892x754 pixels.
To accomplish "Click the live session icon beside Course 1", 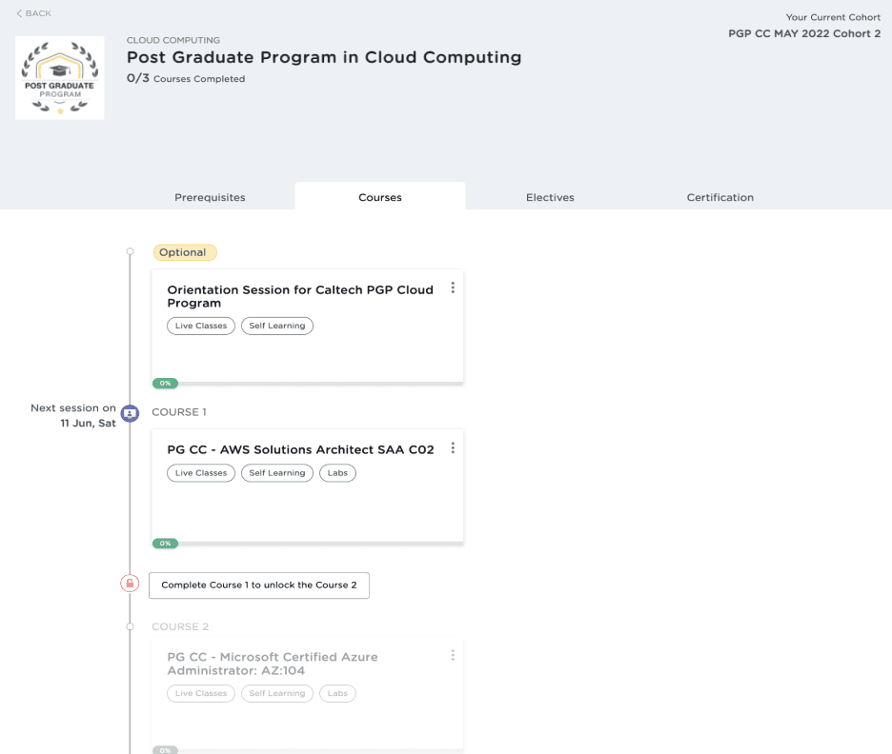I will [x=130, y=413].
